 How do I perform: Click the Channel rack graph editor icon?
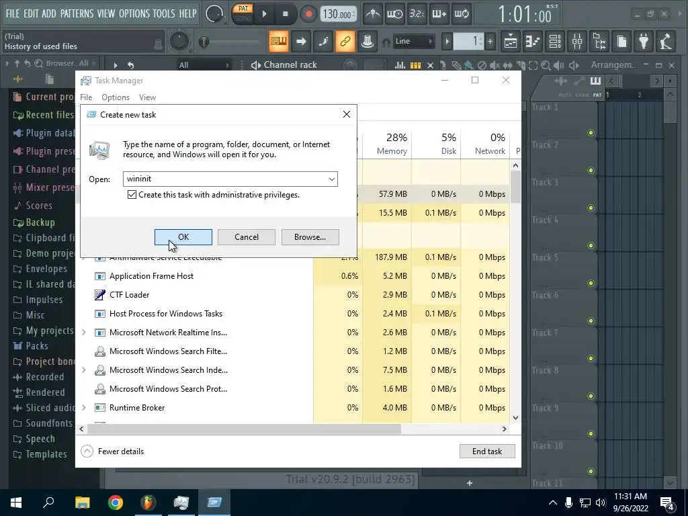tap(400, 65)
